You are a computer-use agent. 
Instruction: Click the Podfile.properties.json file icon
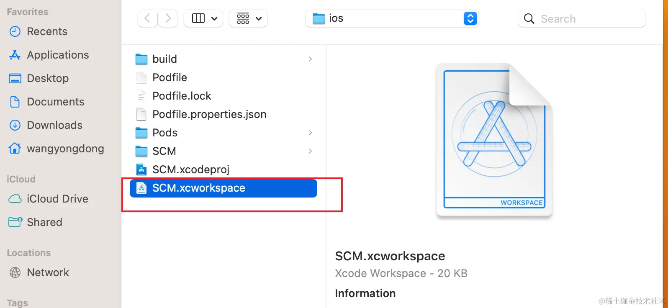(x=141, y=114)
